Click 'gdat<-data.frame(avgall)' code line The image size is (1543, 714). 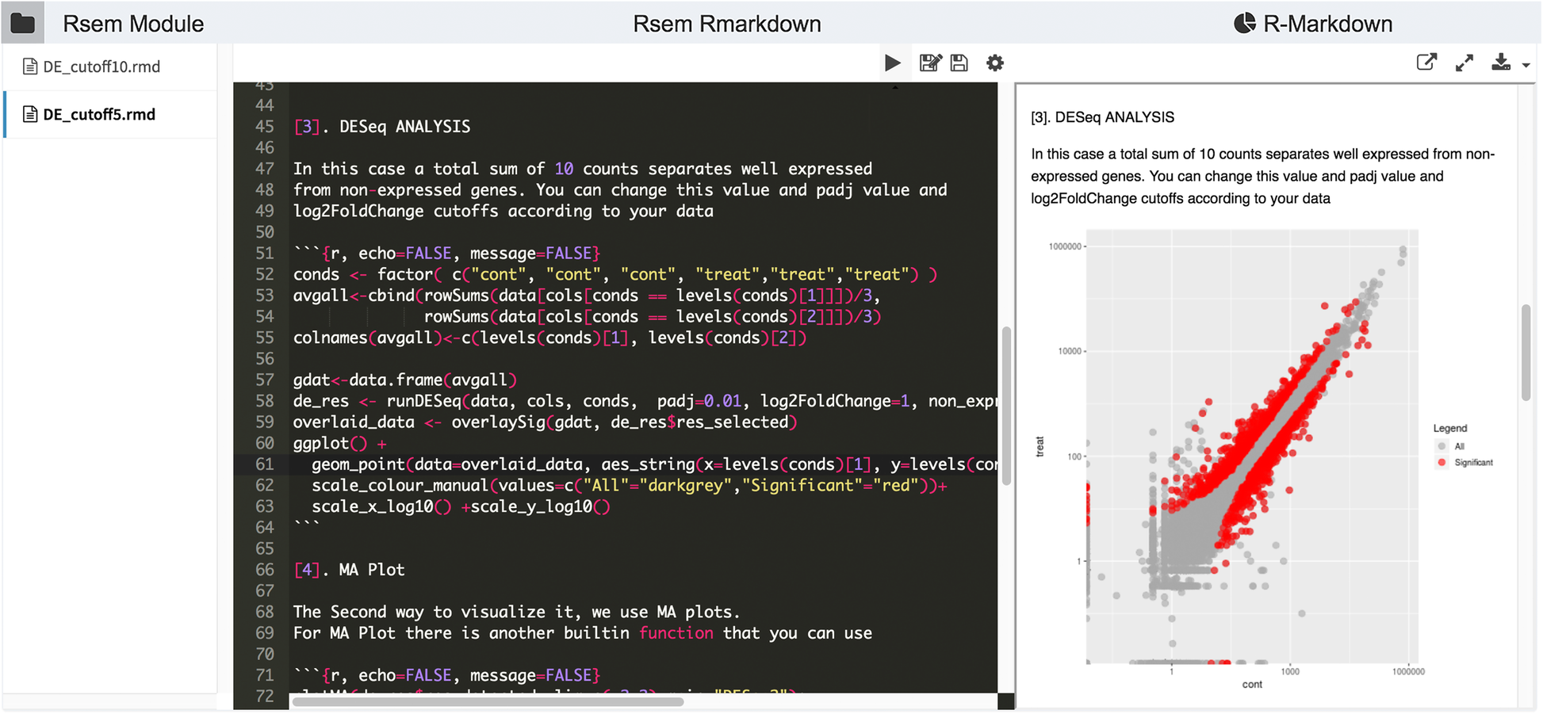click(405, 380)
